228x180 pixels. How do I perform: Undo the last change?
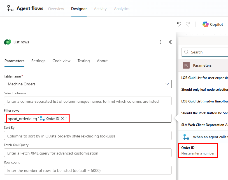(179, 24)
